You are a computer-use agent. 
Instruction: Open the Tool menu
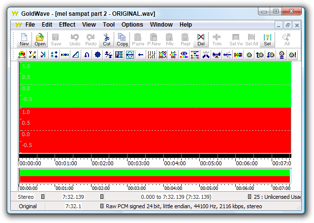[x=108, y=25]
